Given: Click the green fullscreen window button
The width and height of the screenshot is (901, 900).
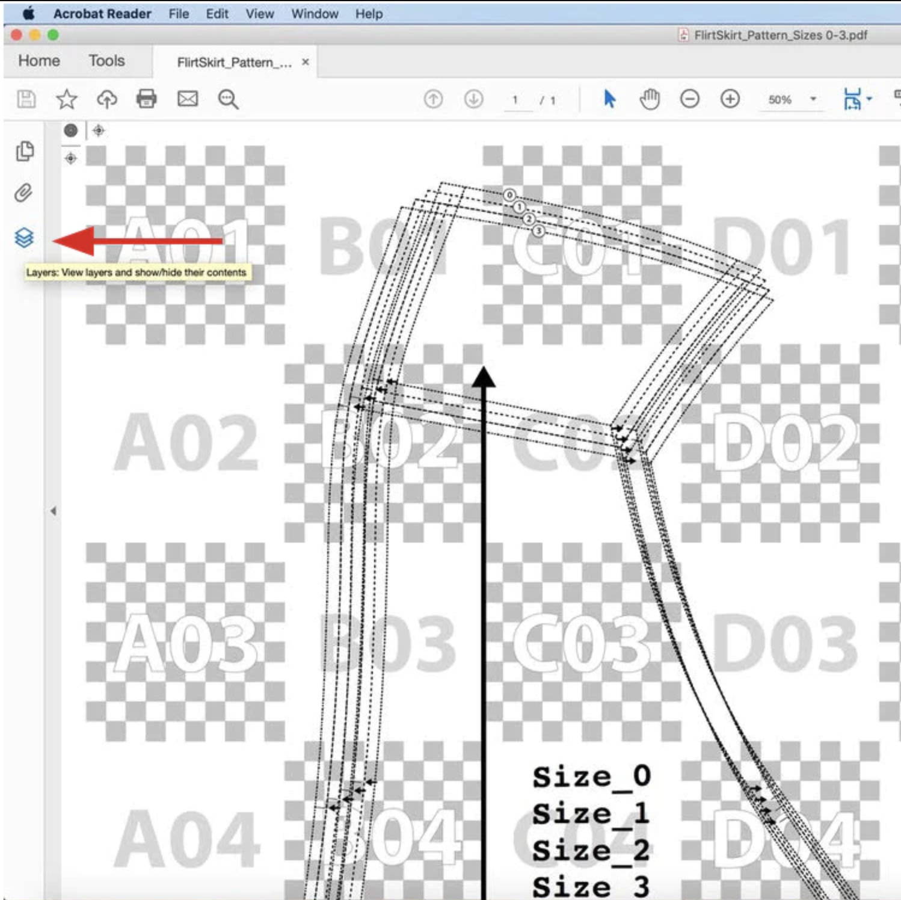Looking at the screenshot, I should point(53,35).
